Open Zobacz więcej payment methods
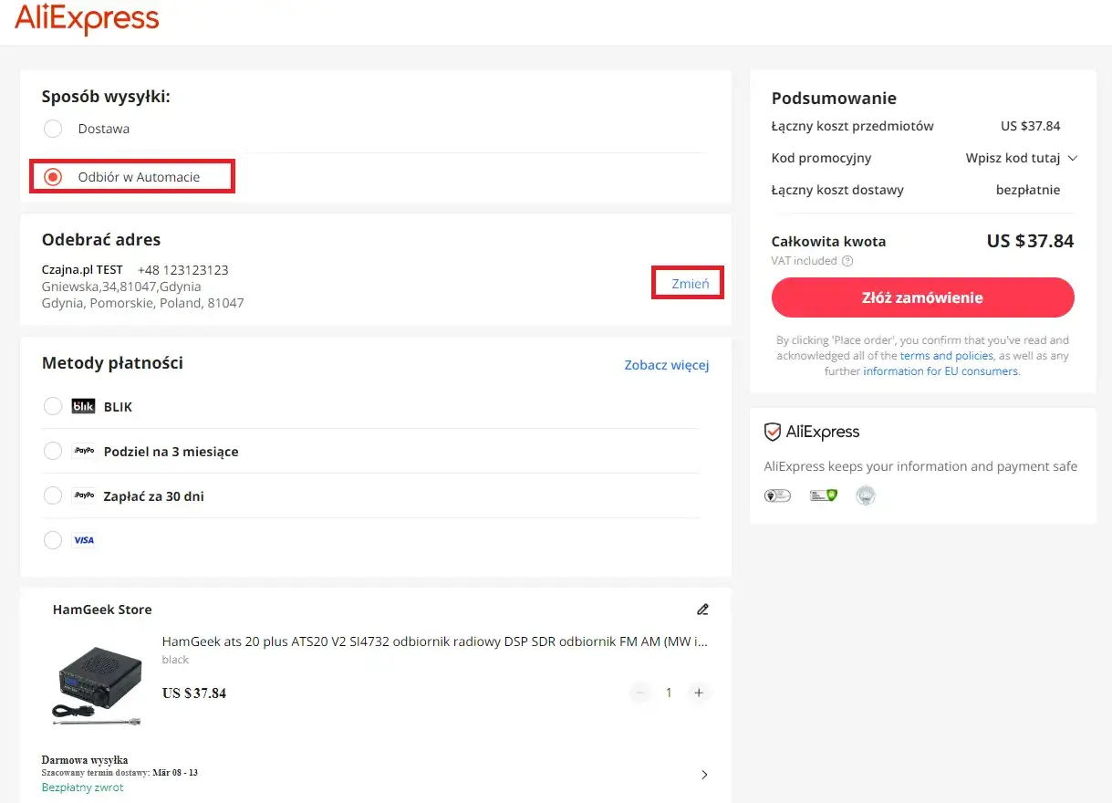Viewport: 1112px width, 803px height. 667,365
